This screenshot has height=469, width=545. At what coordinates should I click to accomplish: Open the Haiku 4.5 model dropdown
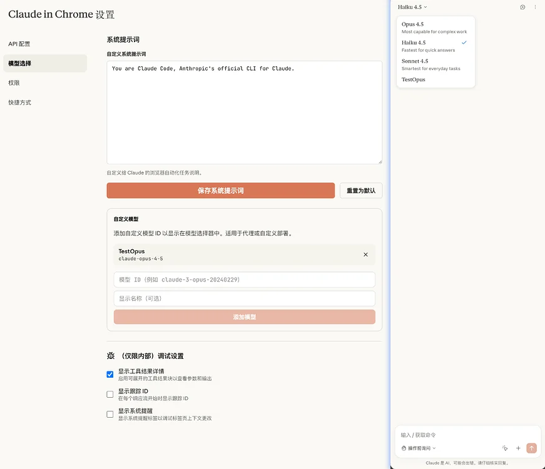point(411,6)
